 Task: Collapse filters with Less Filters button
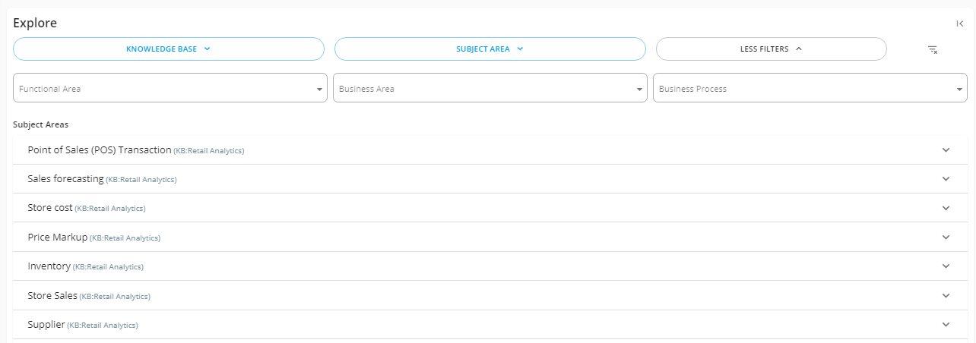click(x=772, y=49)
